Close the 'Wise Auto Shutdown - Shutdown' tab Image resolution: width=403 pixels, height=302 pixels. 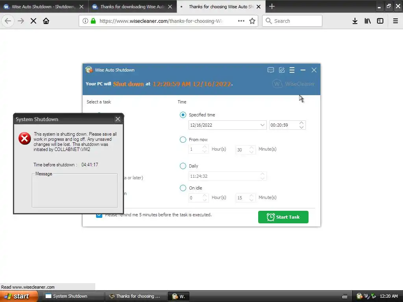(x=81, y=7)
